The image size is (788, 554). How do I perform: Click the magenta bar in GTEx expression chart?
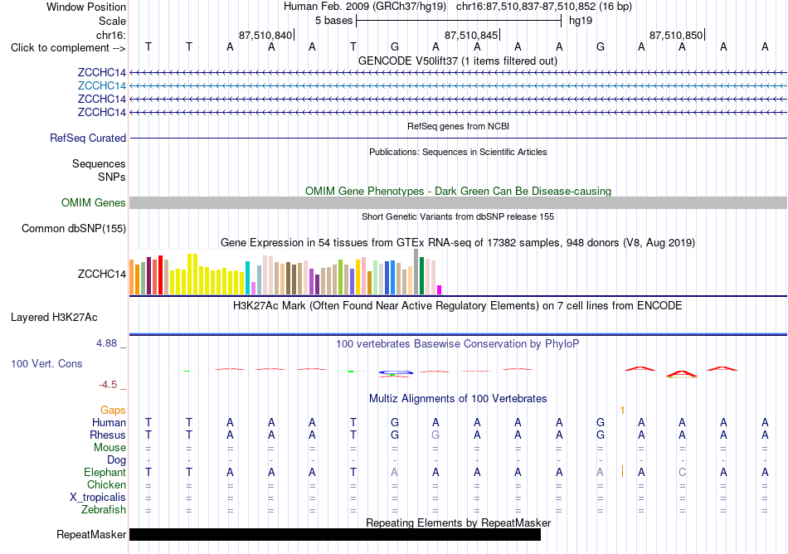click(x=440, y=289)
